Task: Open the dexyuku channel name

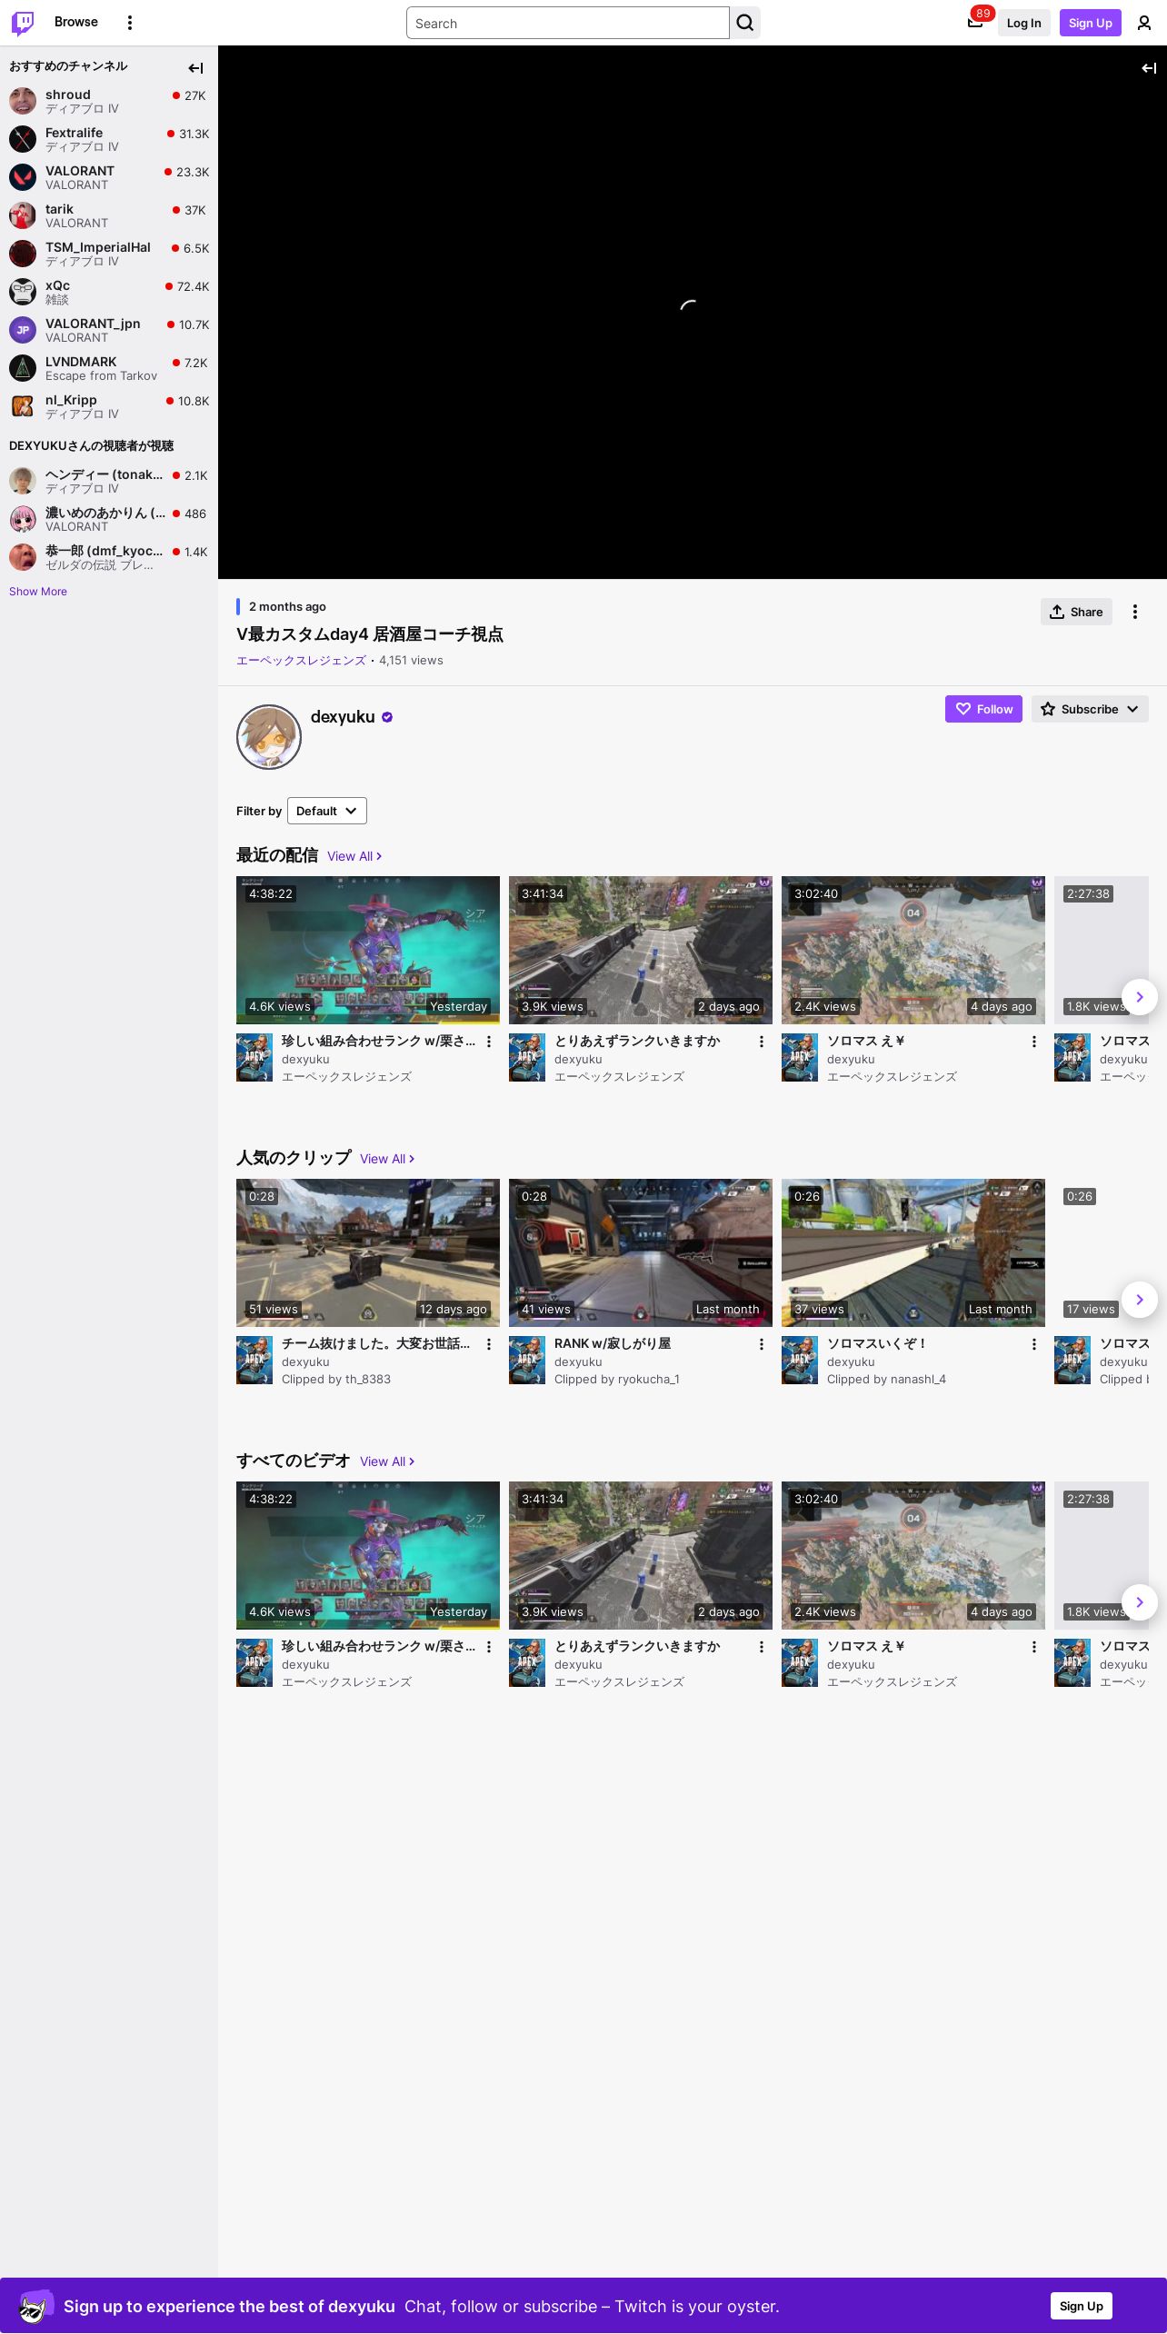Action: [x=343, y=716]
